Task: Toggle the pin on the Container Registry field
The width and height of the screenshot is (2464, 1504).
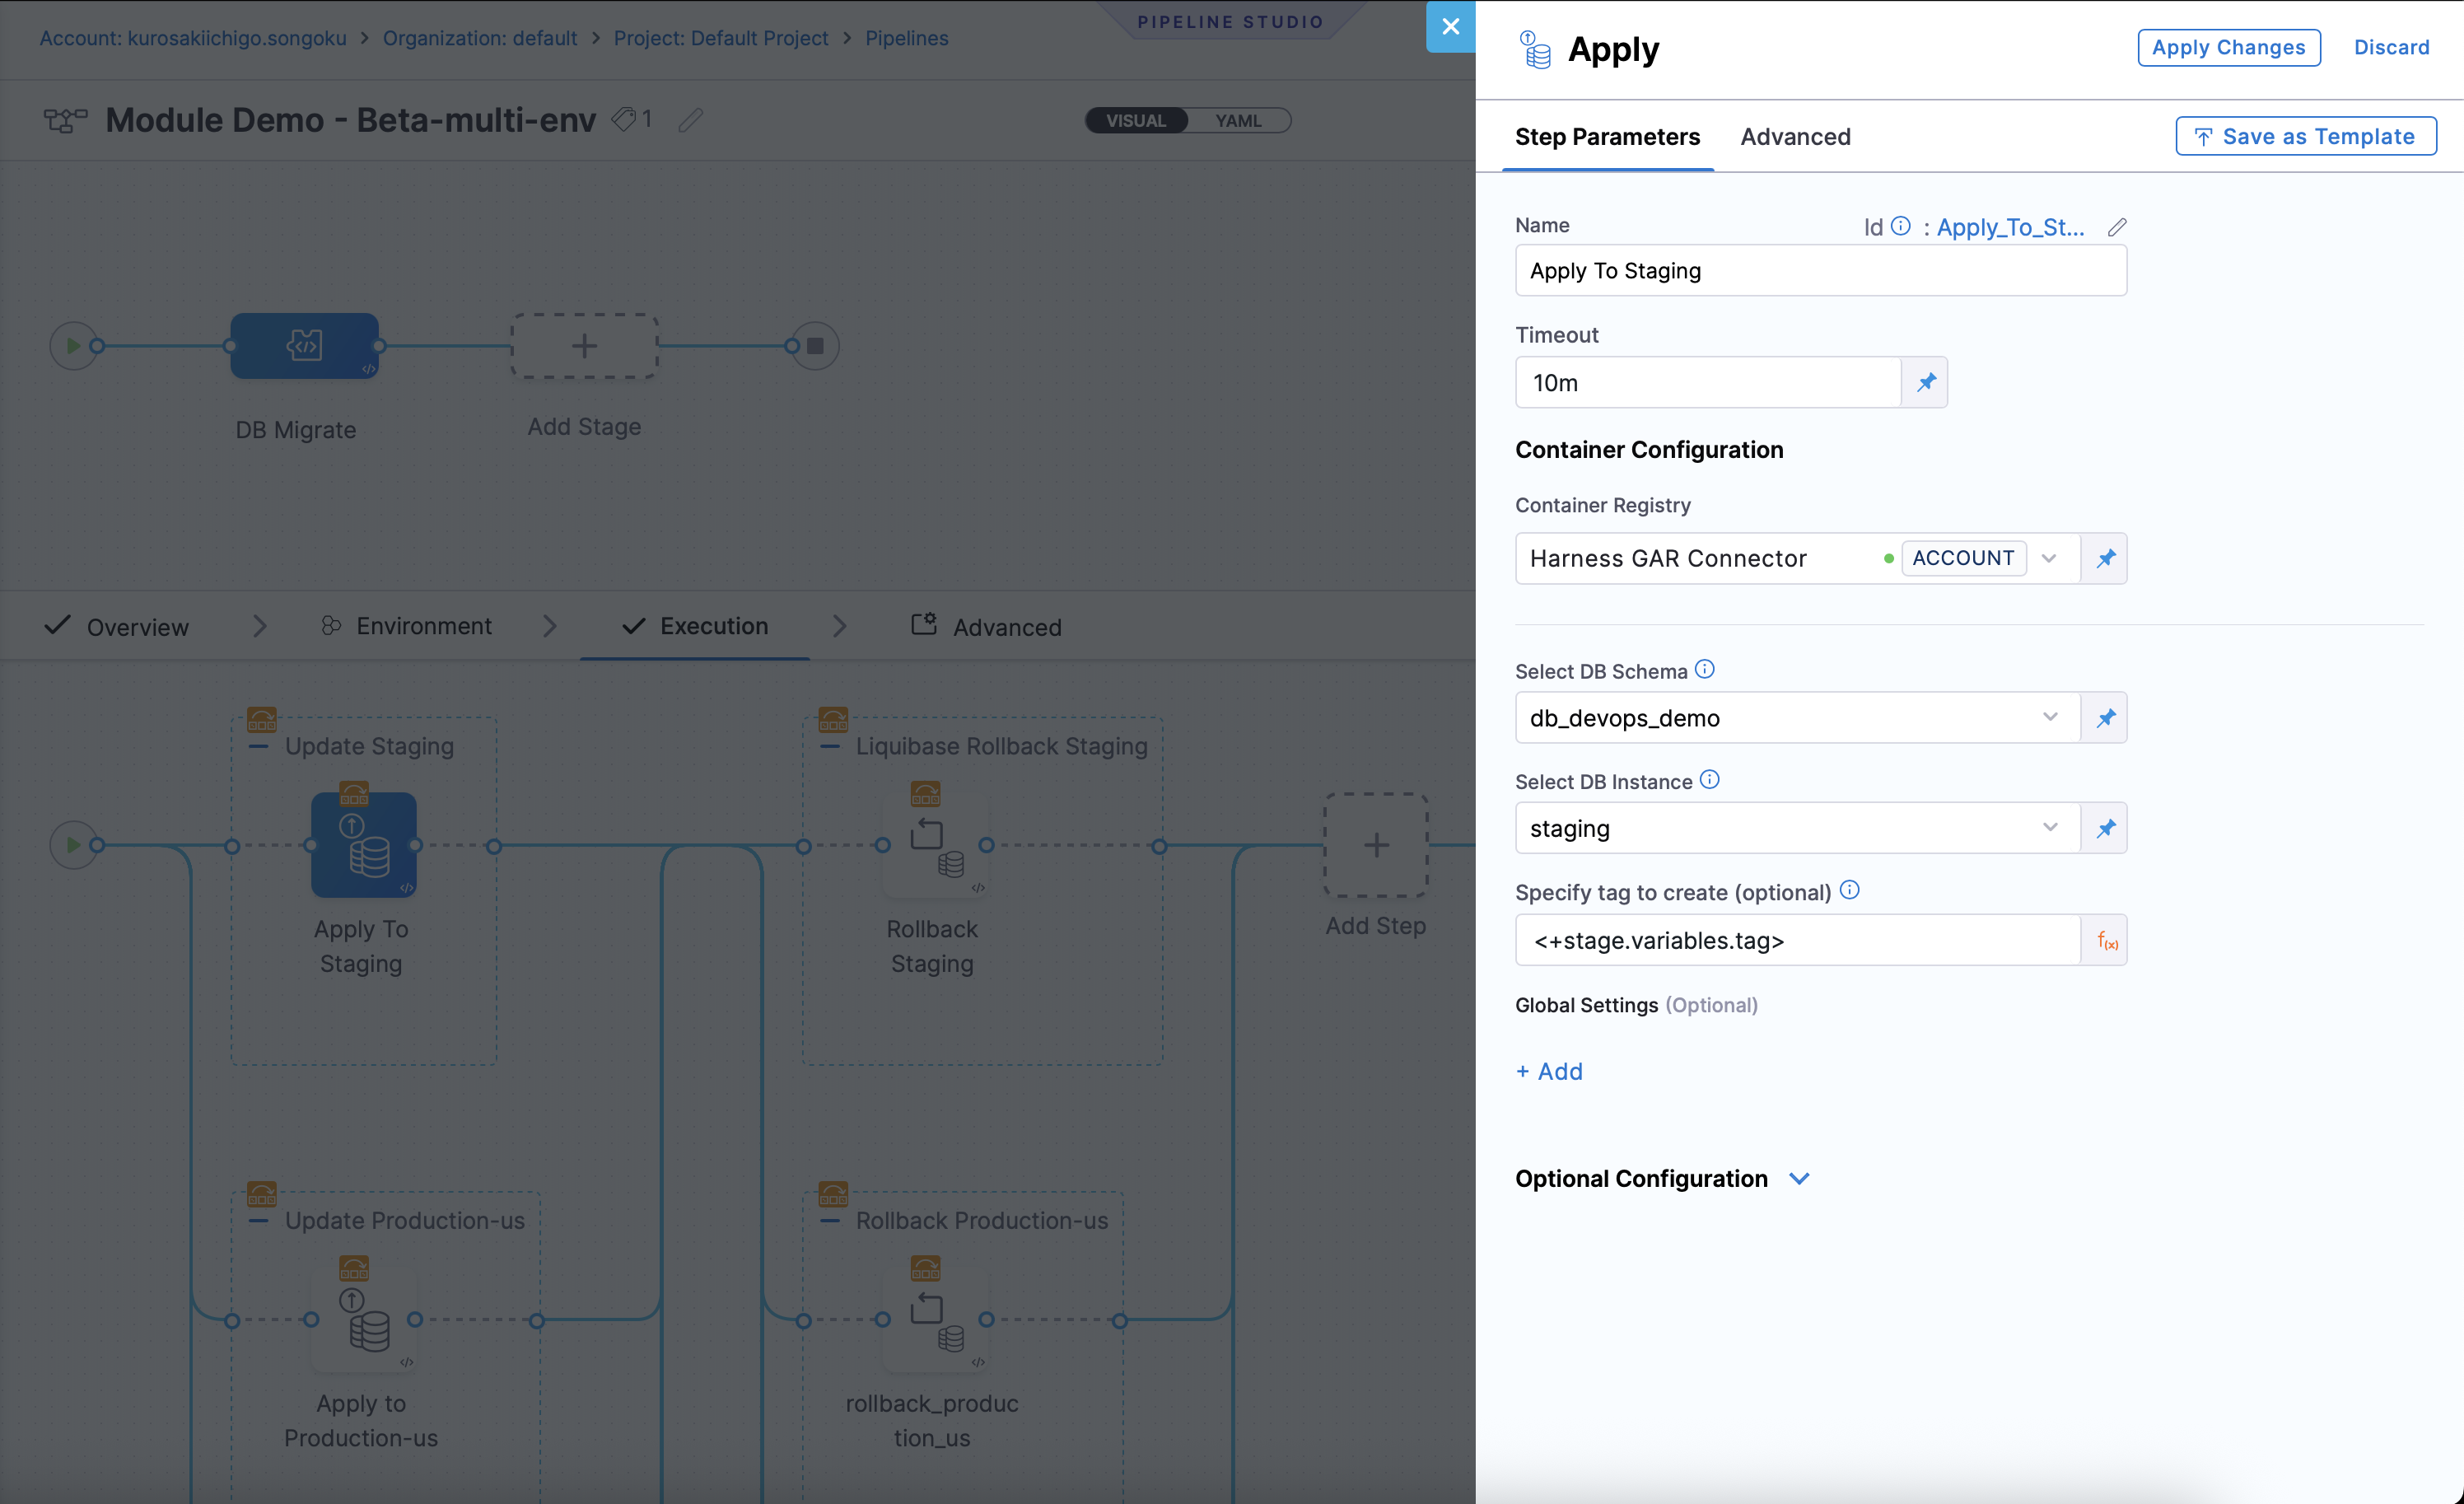Action: click(x=2104, y=558)
